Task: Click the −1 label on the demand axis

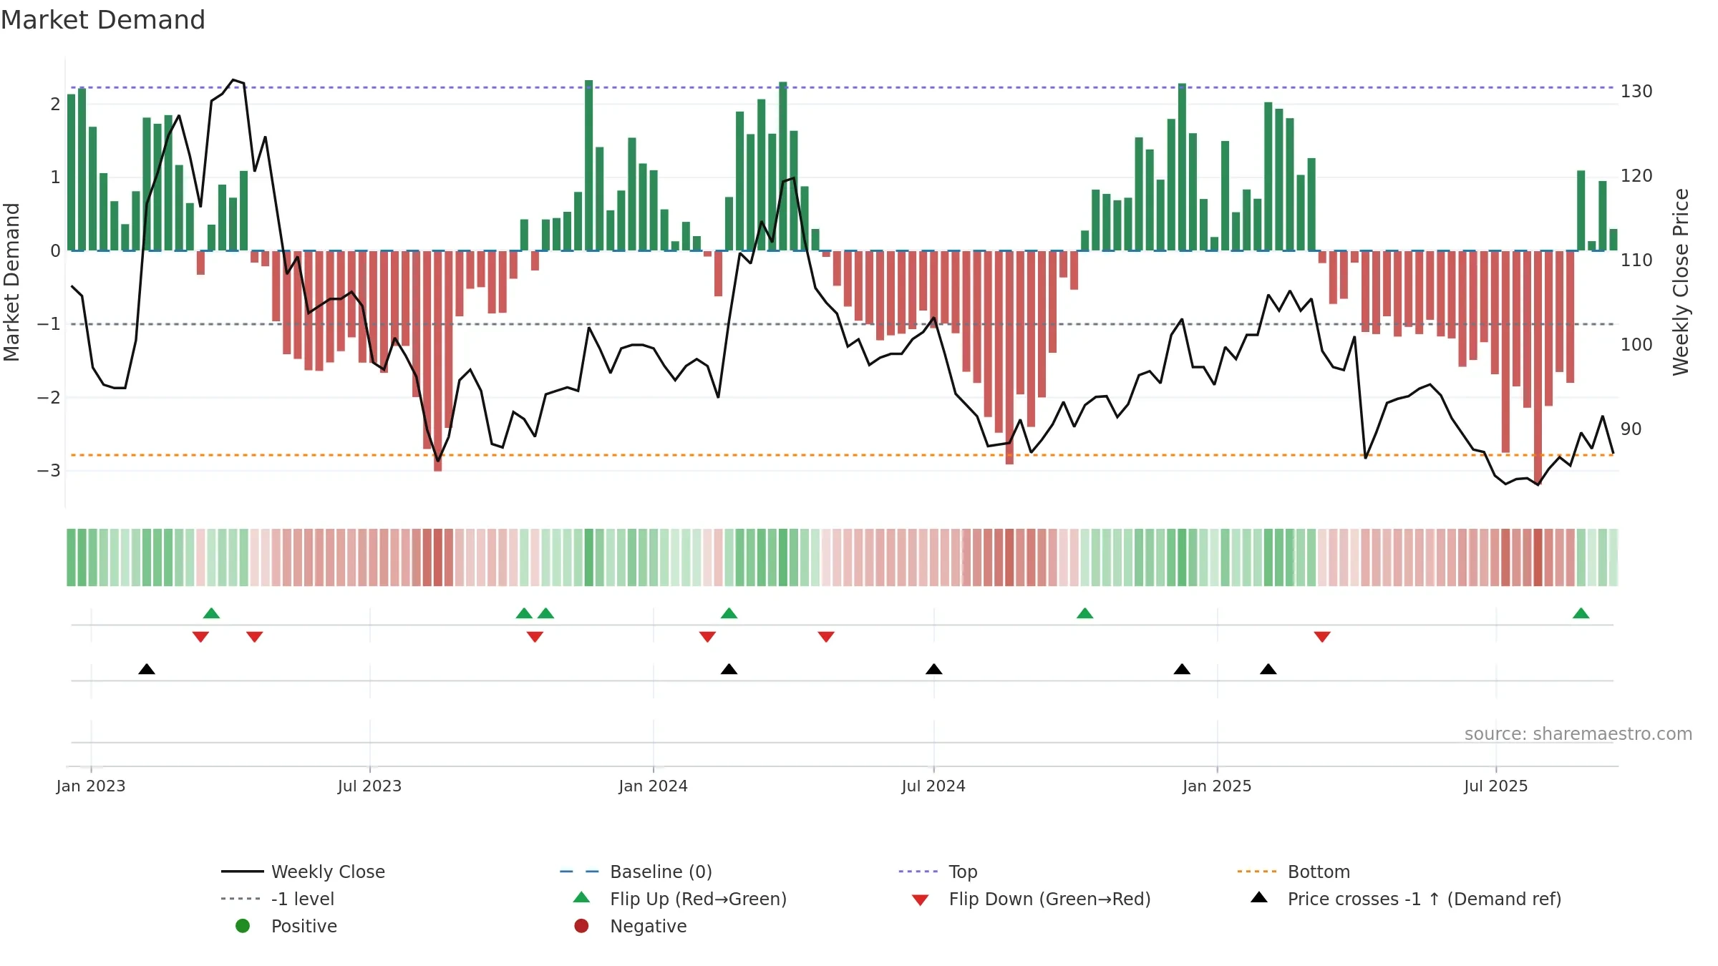Action: pos(49,324)
